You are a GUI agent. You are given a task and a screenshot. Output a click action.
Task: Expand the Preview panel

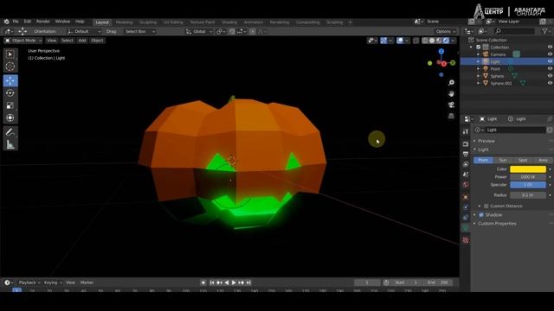486,141
